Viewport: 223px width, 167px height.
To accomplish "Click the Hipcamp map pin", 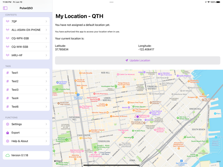I will click(133, 137).
